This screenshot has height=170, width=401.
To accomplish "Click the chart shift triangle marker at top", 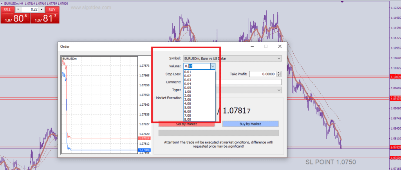I will coord(342,2).
